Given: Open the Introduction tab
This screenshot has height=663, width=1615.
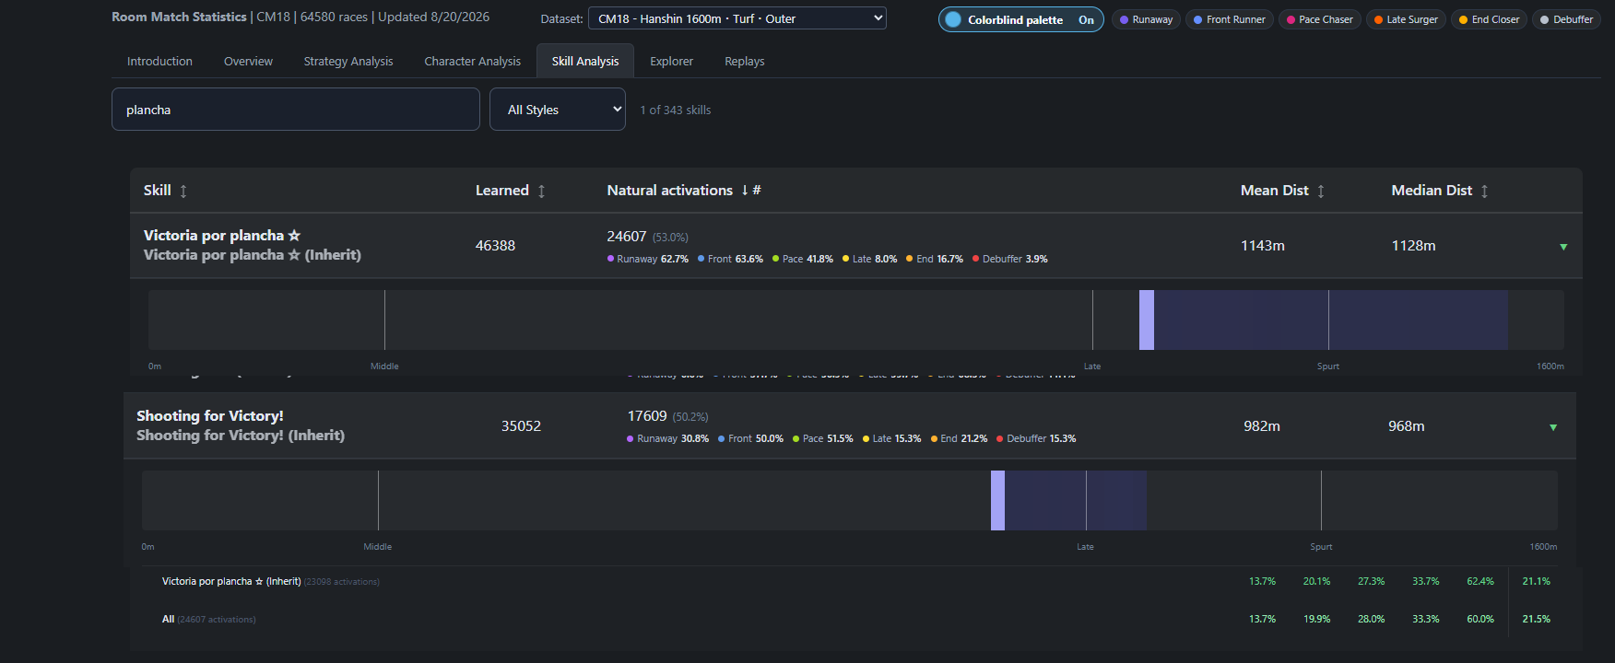Looking at the screenshot, I should coord(159,62).
